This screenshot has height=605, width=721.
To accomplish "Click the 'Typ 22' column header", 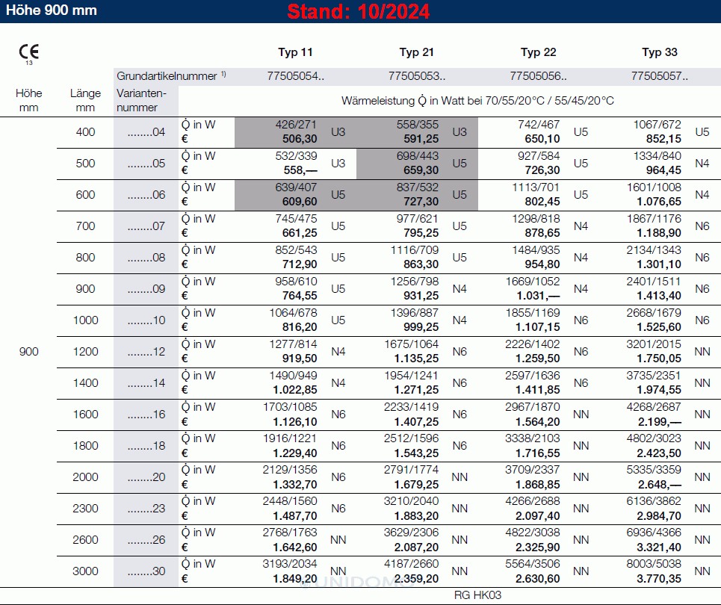I will [x=538, y=52].
